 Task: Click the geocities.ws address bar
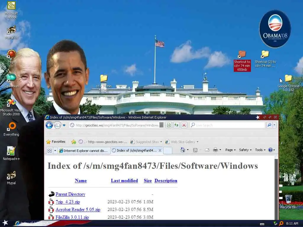point(117,125)
